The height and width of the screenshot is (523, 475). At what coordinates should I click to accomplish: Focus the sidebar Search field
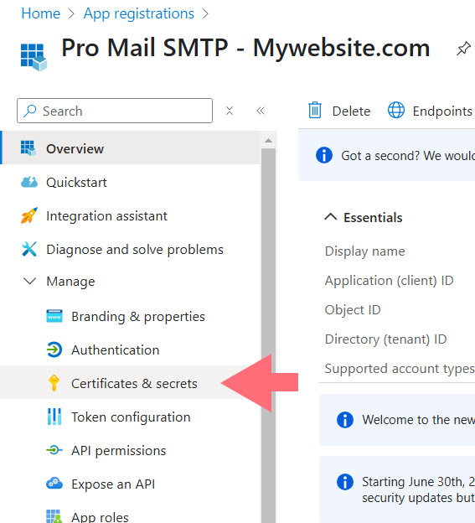115,111
